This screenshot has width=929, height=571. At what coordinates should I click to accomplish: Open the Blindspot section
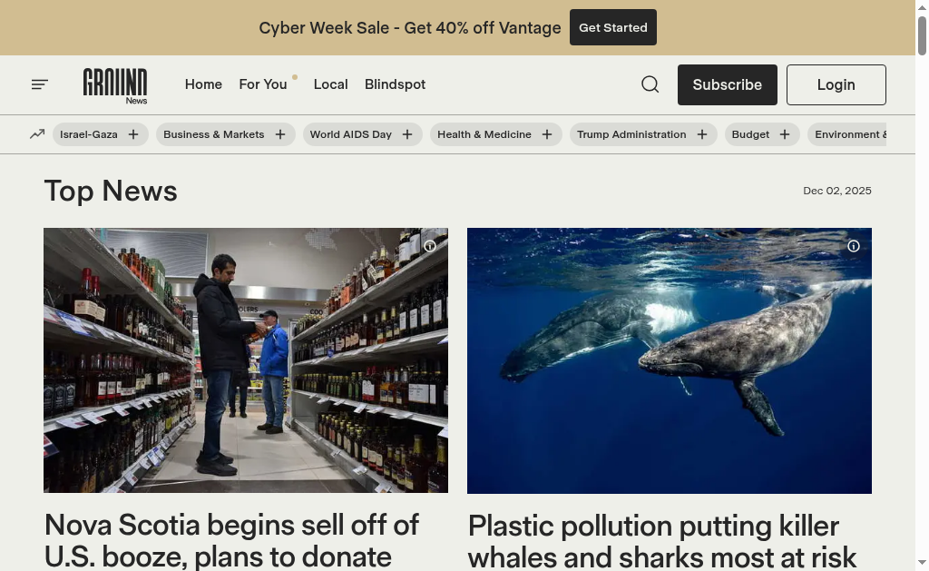pyautogui.click(x=395, y=84)
